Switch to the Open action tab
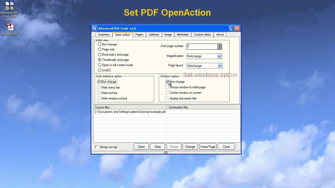The image size is (335, 188). point(122,34)
